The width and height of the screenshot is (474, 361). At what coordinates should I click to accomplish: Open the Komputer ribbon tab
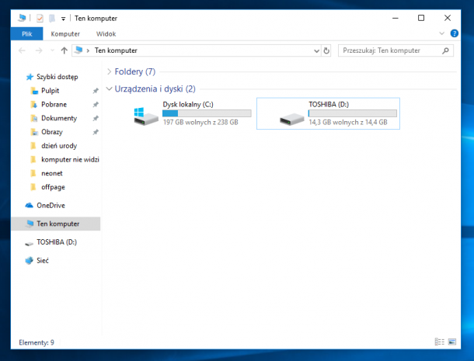(x=65, y=34)
